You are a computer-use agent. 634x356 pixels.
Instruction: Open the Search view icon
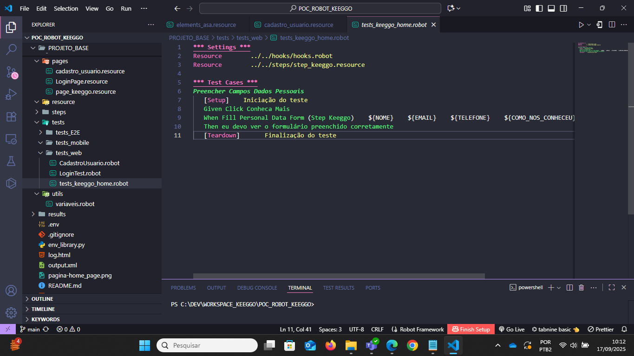tap(11, 50)
